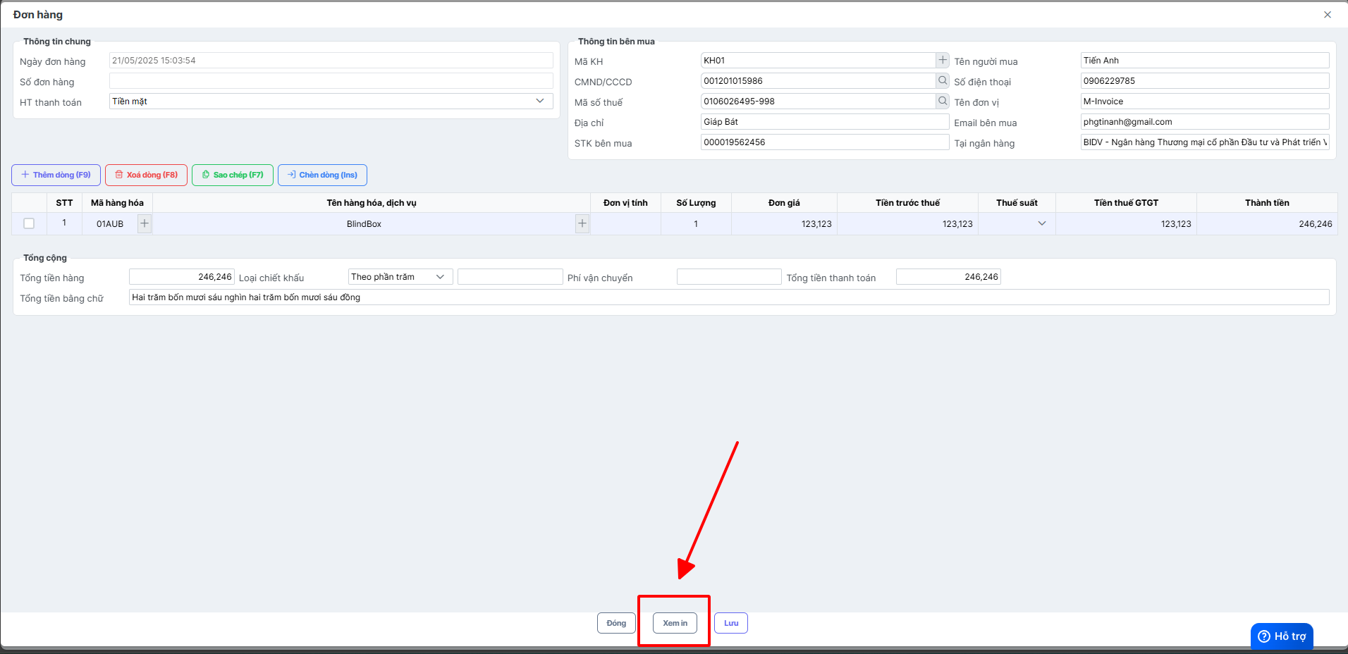The height and width of the screenshot is (654, 1348).
Task: Click the plus icon next to 01AUB item code
Action: click(x=145, y=223)
